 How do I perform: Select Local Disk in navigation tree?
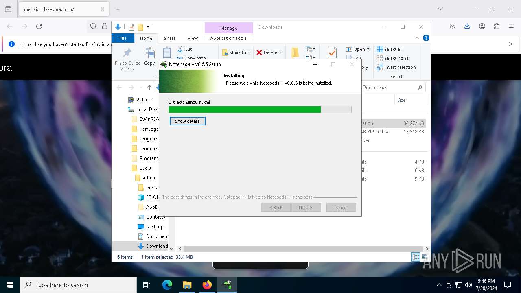142,109
